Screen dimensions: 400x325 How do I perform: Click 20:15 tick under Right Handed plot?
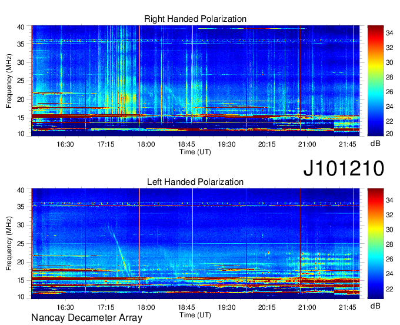point(267,144)
